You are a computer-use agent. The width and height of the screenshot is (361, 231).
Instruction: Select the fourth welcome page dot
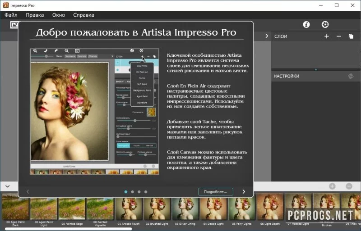(146, 192)
